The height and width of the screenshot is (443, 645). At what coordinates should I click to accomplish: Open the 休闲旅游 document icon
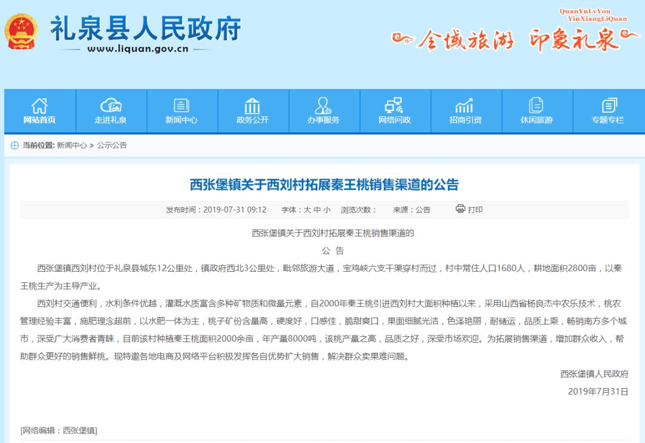tap(536, 106)
